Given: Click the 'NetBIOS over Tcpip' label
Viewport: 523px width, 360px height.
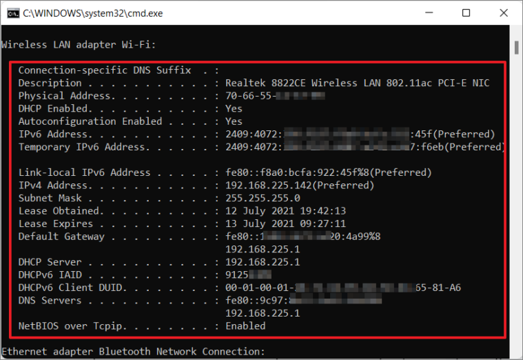Looking at the screenshot, I should tap(70, 326).
